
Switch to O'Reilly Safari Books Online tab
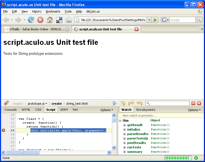click(37, 29)
